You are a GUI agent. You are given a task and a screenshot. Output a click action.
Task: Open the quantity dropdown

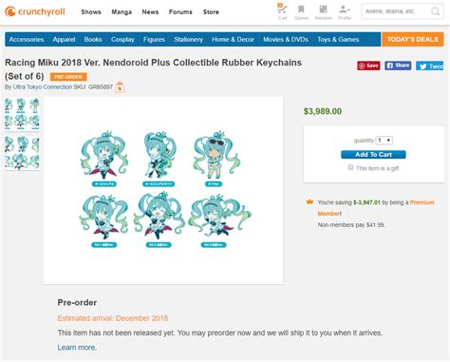[384, 141]
